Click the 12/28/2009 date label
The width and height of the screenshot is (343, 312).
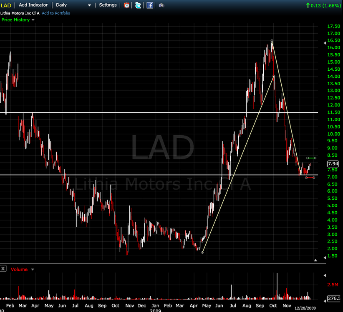[x=305, y=308]
